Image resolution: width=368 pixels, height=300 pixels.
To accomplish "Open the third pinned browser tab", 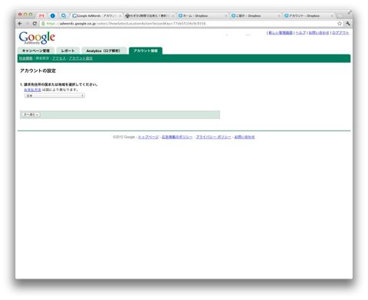I will (64, 16).
